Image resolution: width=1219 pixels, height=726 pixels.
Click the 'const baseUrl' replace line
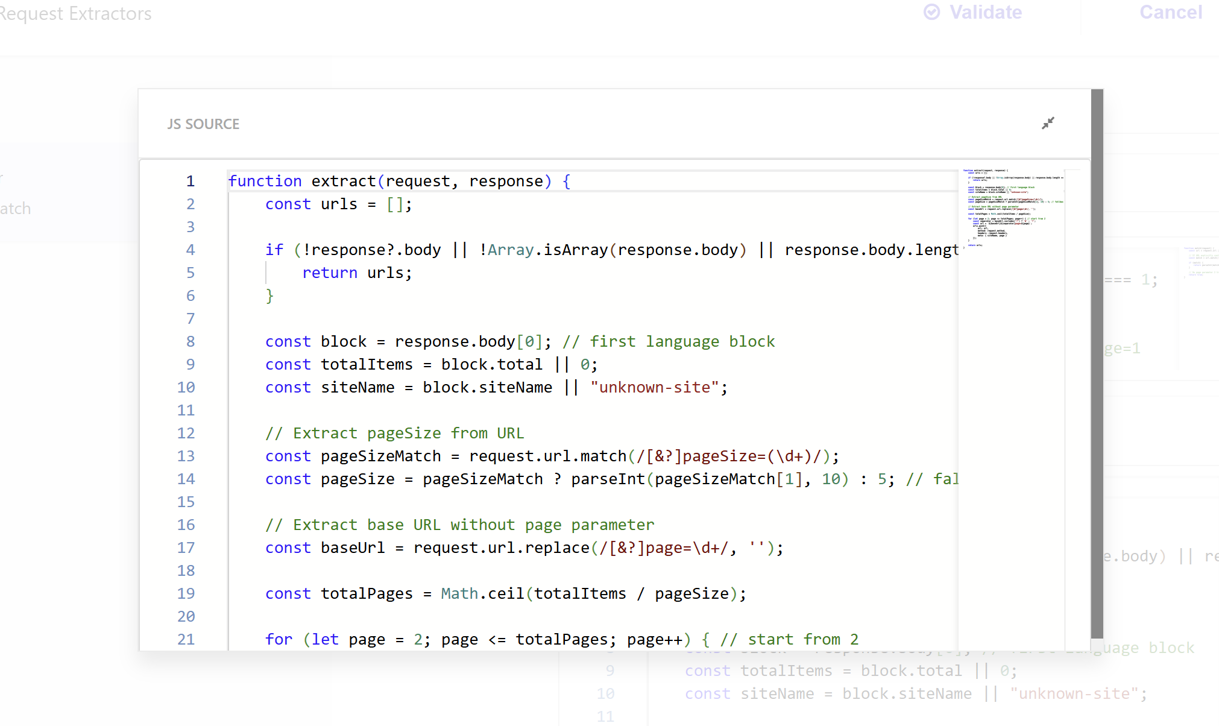(523, 548)
